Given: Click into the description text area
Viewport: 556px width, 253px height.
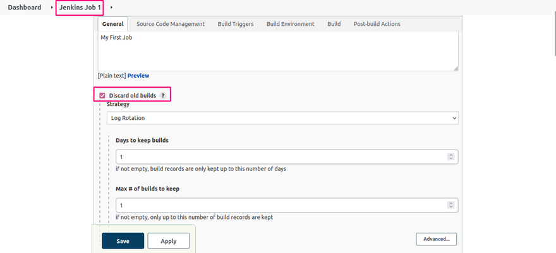Looking at the screenshot, I should (278, 51).
